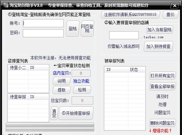Click the 检测 button
182x135 pixels.
[x=82, y=90]
